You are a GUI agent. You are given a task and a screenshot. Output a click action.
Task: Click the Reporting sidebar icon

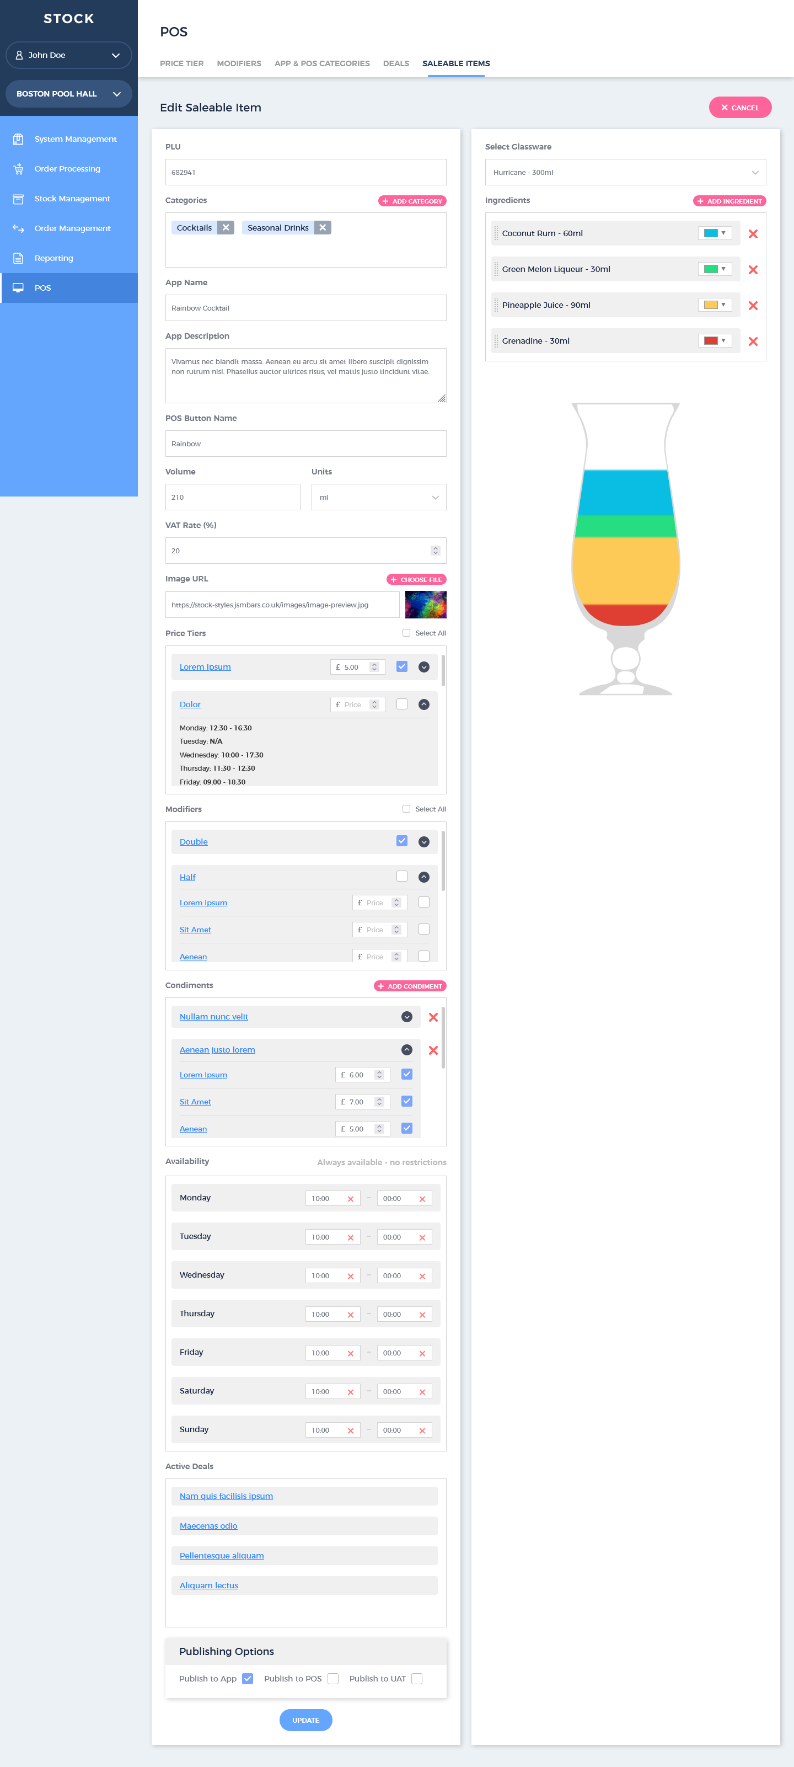(19, 258)
